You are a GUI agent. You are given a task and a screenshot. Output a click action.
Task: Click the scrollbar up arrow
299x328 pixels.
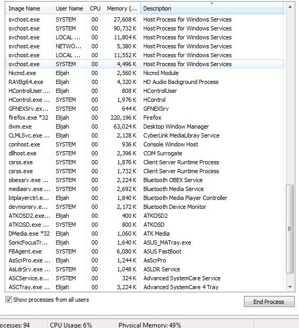pos(290,7)
